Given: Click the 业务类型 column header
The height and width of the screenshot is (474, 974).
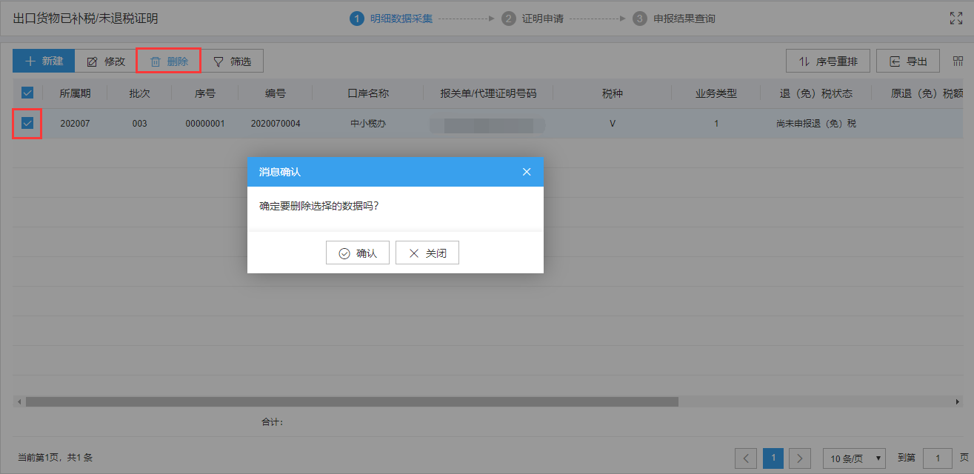Looking at the screenshot, I should pyautogui.click(x=716, y=93).
